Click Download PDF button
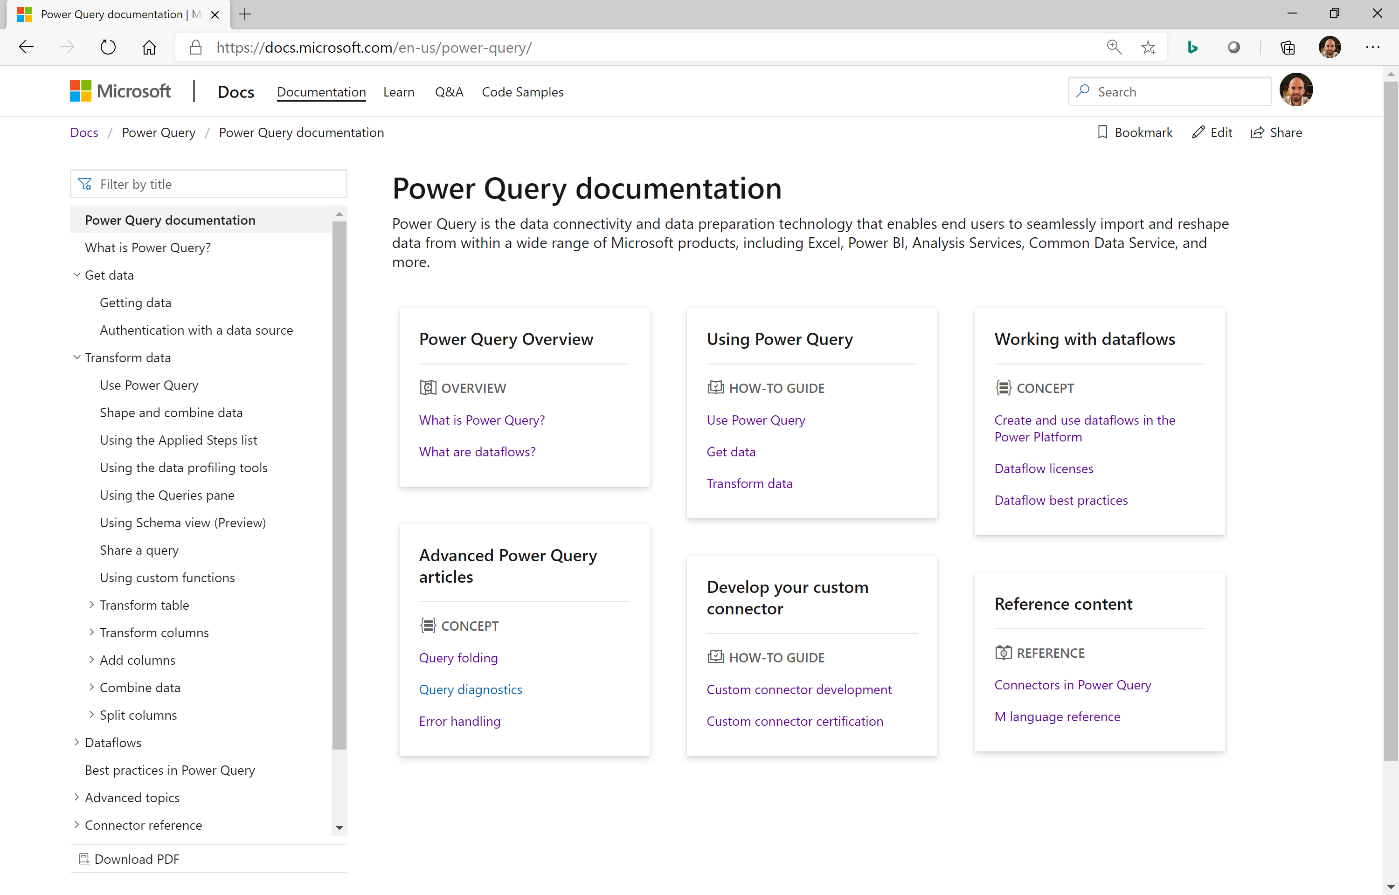The height and width of the screenshot is (895, 1399). [x=137, y=859]
